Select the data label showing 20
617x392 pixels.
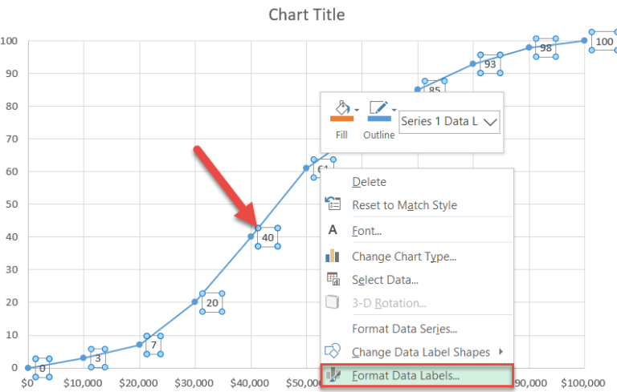coord(212,303)
